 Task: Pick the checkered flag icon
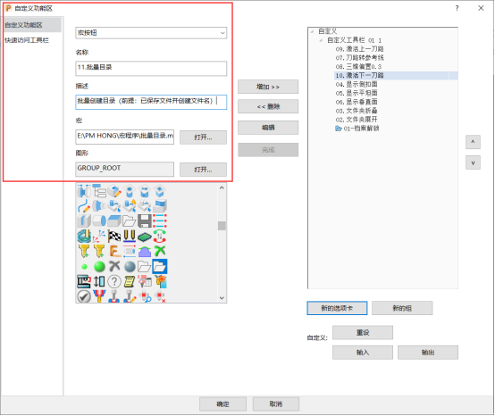pyautogui.click(x=114, y=236)
